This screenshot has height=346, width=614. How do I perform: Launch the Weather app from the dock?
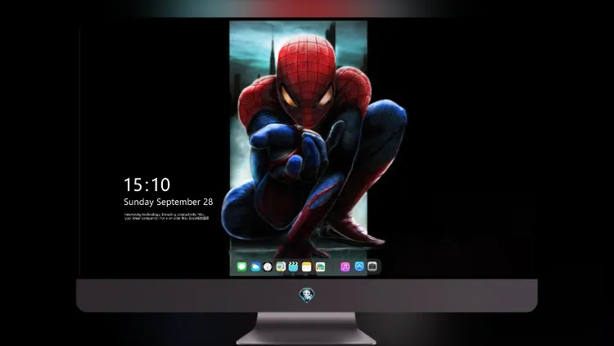[x=255, y=267]
